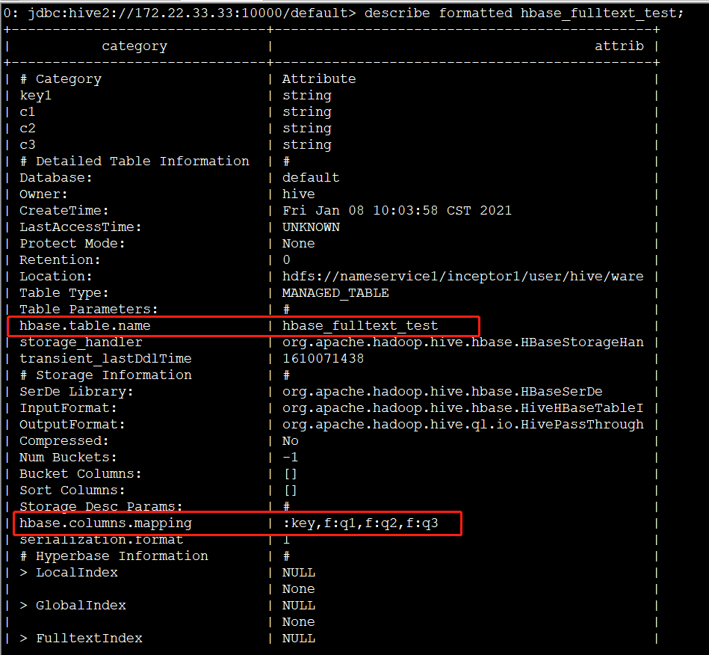Viewport: 709px width, 655px height.
Task: Click the MANAGED_TABLE value
Action: click(335, 293)
